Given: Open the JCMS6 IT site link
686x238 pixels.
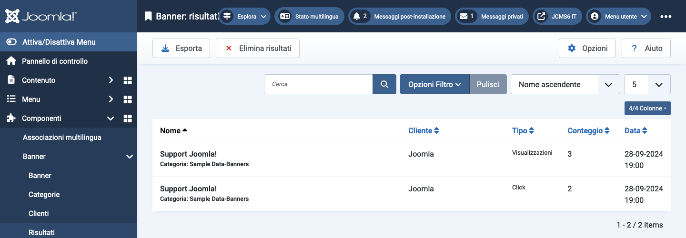Looking at the screenshot, I should pos(557,16).
